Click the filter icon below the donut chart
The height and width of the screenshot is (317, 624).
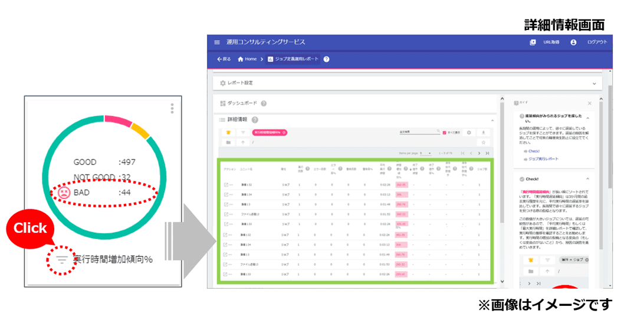(62, 259)
